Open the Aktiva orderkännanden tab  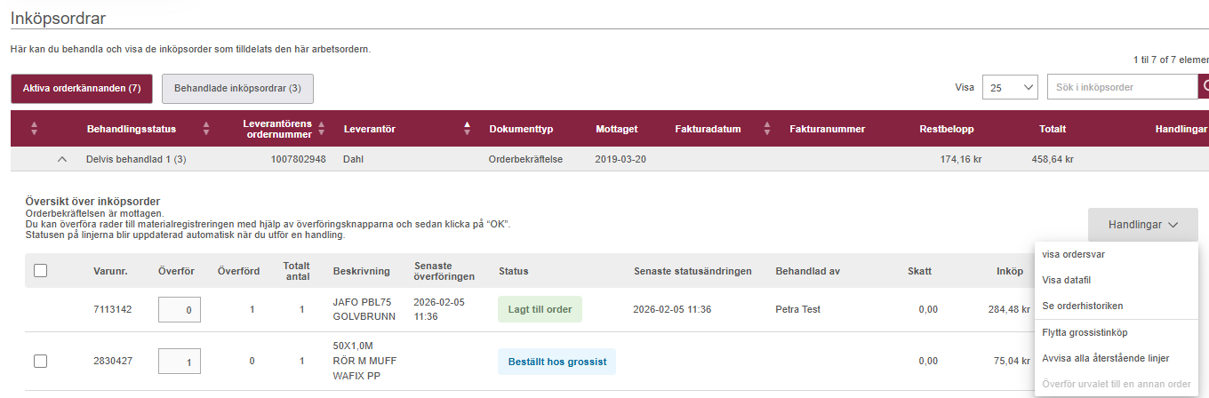[x=82, y=88]
